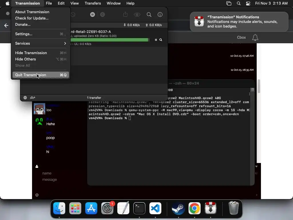293x220 pixels.
Task: Pause the torrent using its row pause button
Action: 156,40
